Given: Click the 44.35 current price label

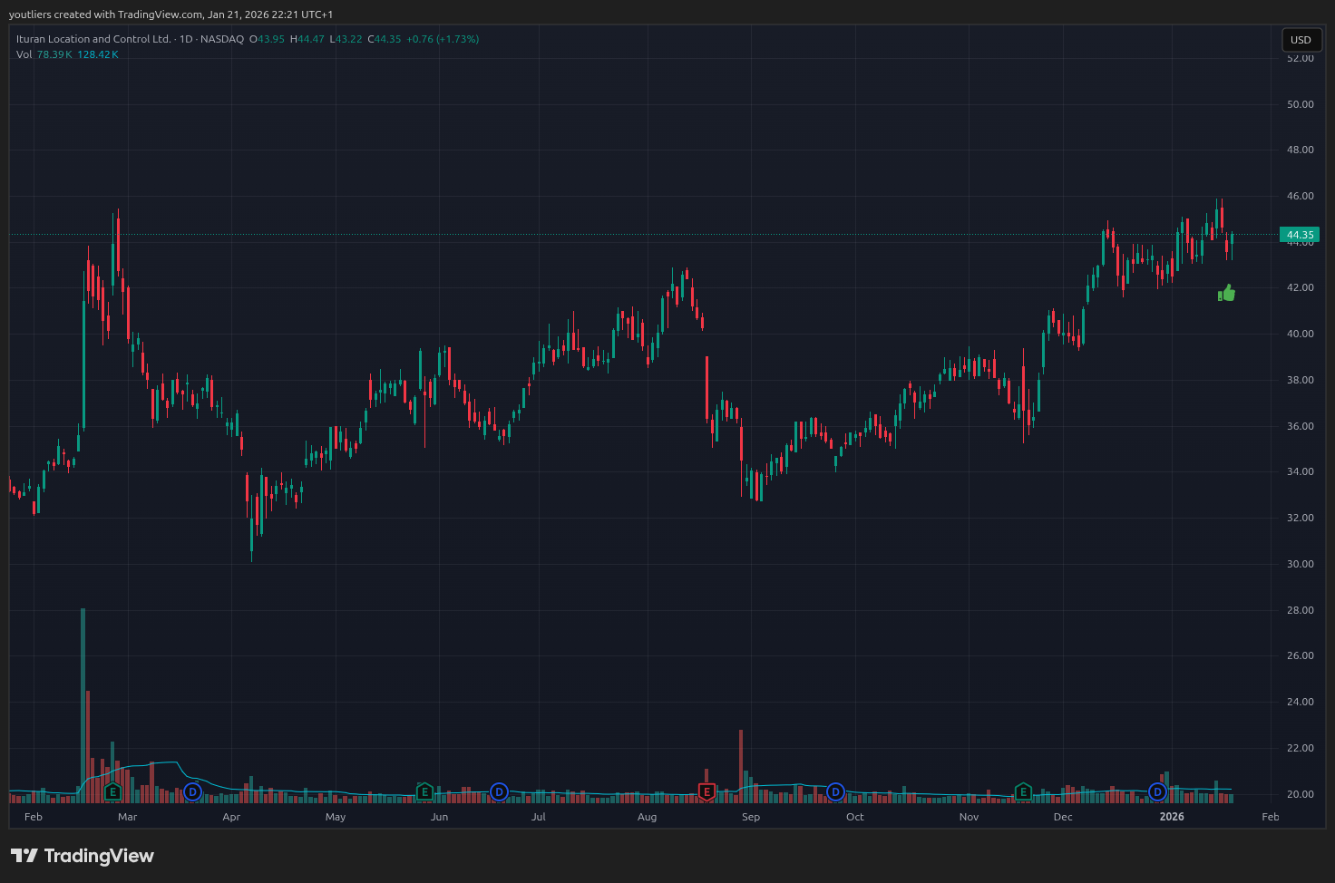Looking at the screenshot, I should pos(1300,235).
